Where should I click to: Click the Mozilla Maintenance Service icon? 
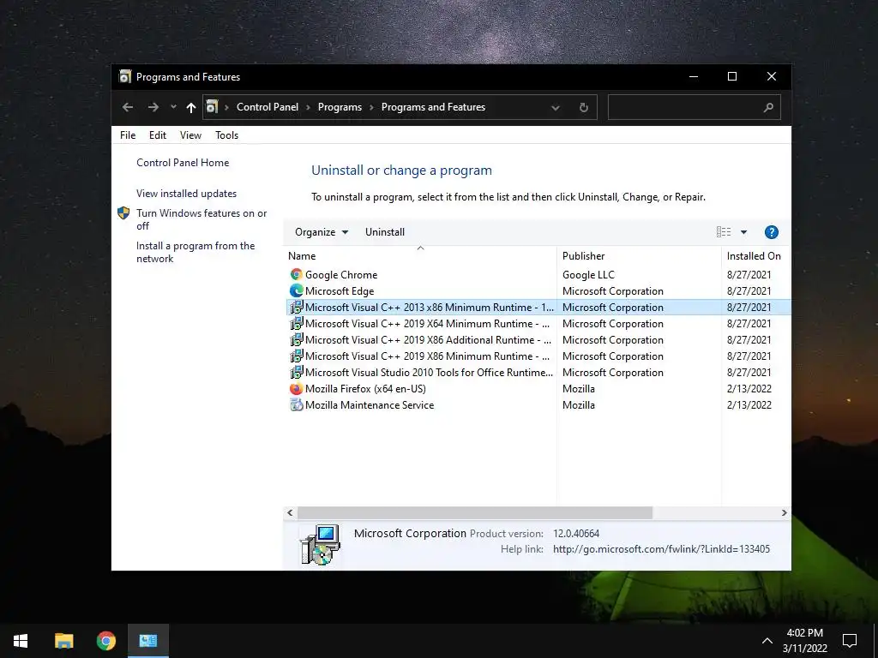tap(296, 404)
